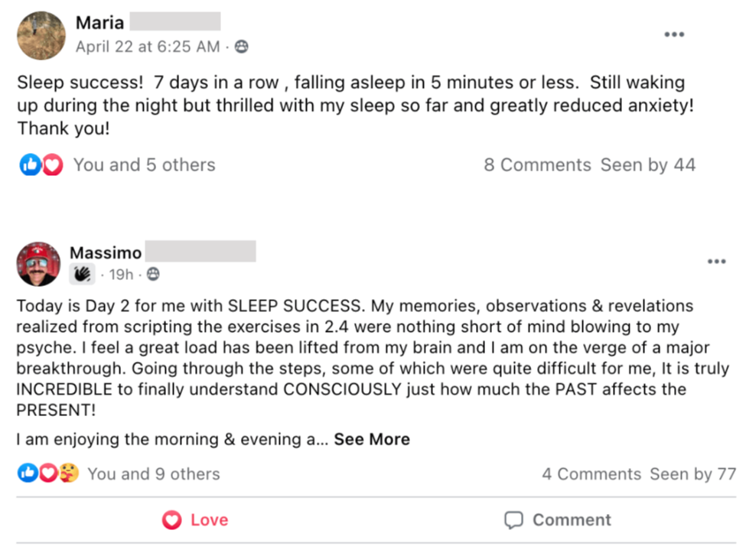The width and height of the screenshot is (746, 553).
Task: Open the 4 Comments on Massimo's post
Action: coord(591,474)
